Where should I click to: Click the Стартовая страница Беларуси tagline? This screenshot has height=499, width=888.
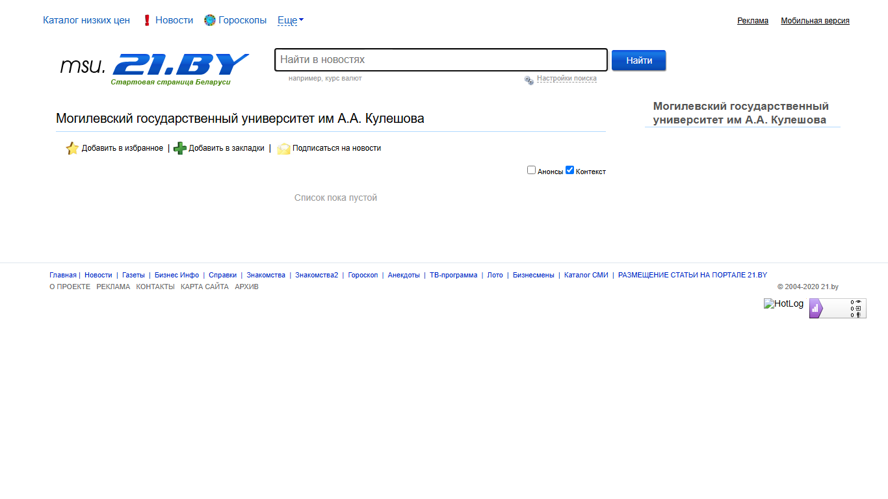point(170,82)
